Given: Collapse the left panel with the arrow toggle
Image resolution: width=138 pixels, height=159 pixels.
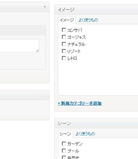Looking at the screenshot, I should 45,7.
